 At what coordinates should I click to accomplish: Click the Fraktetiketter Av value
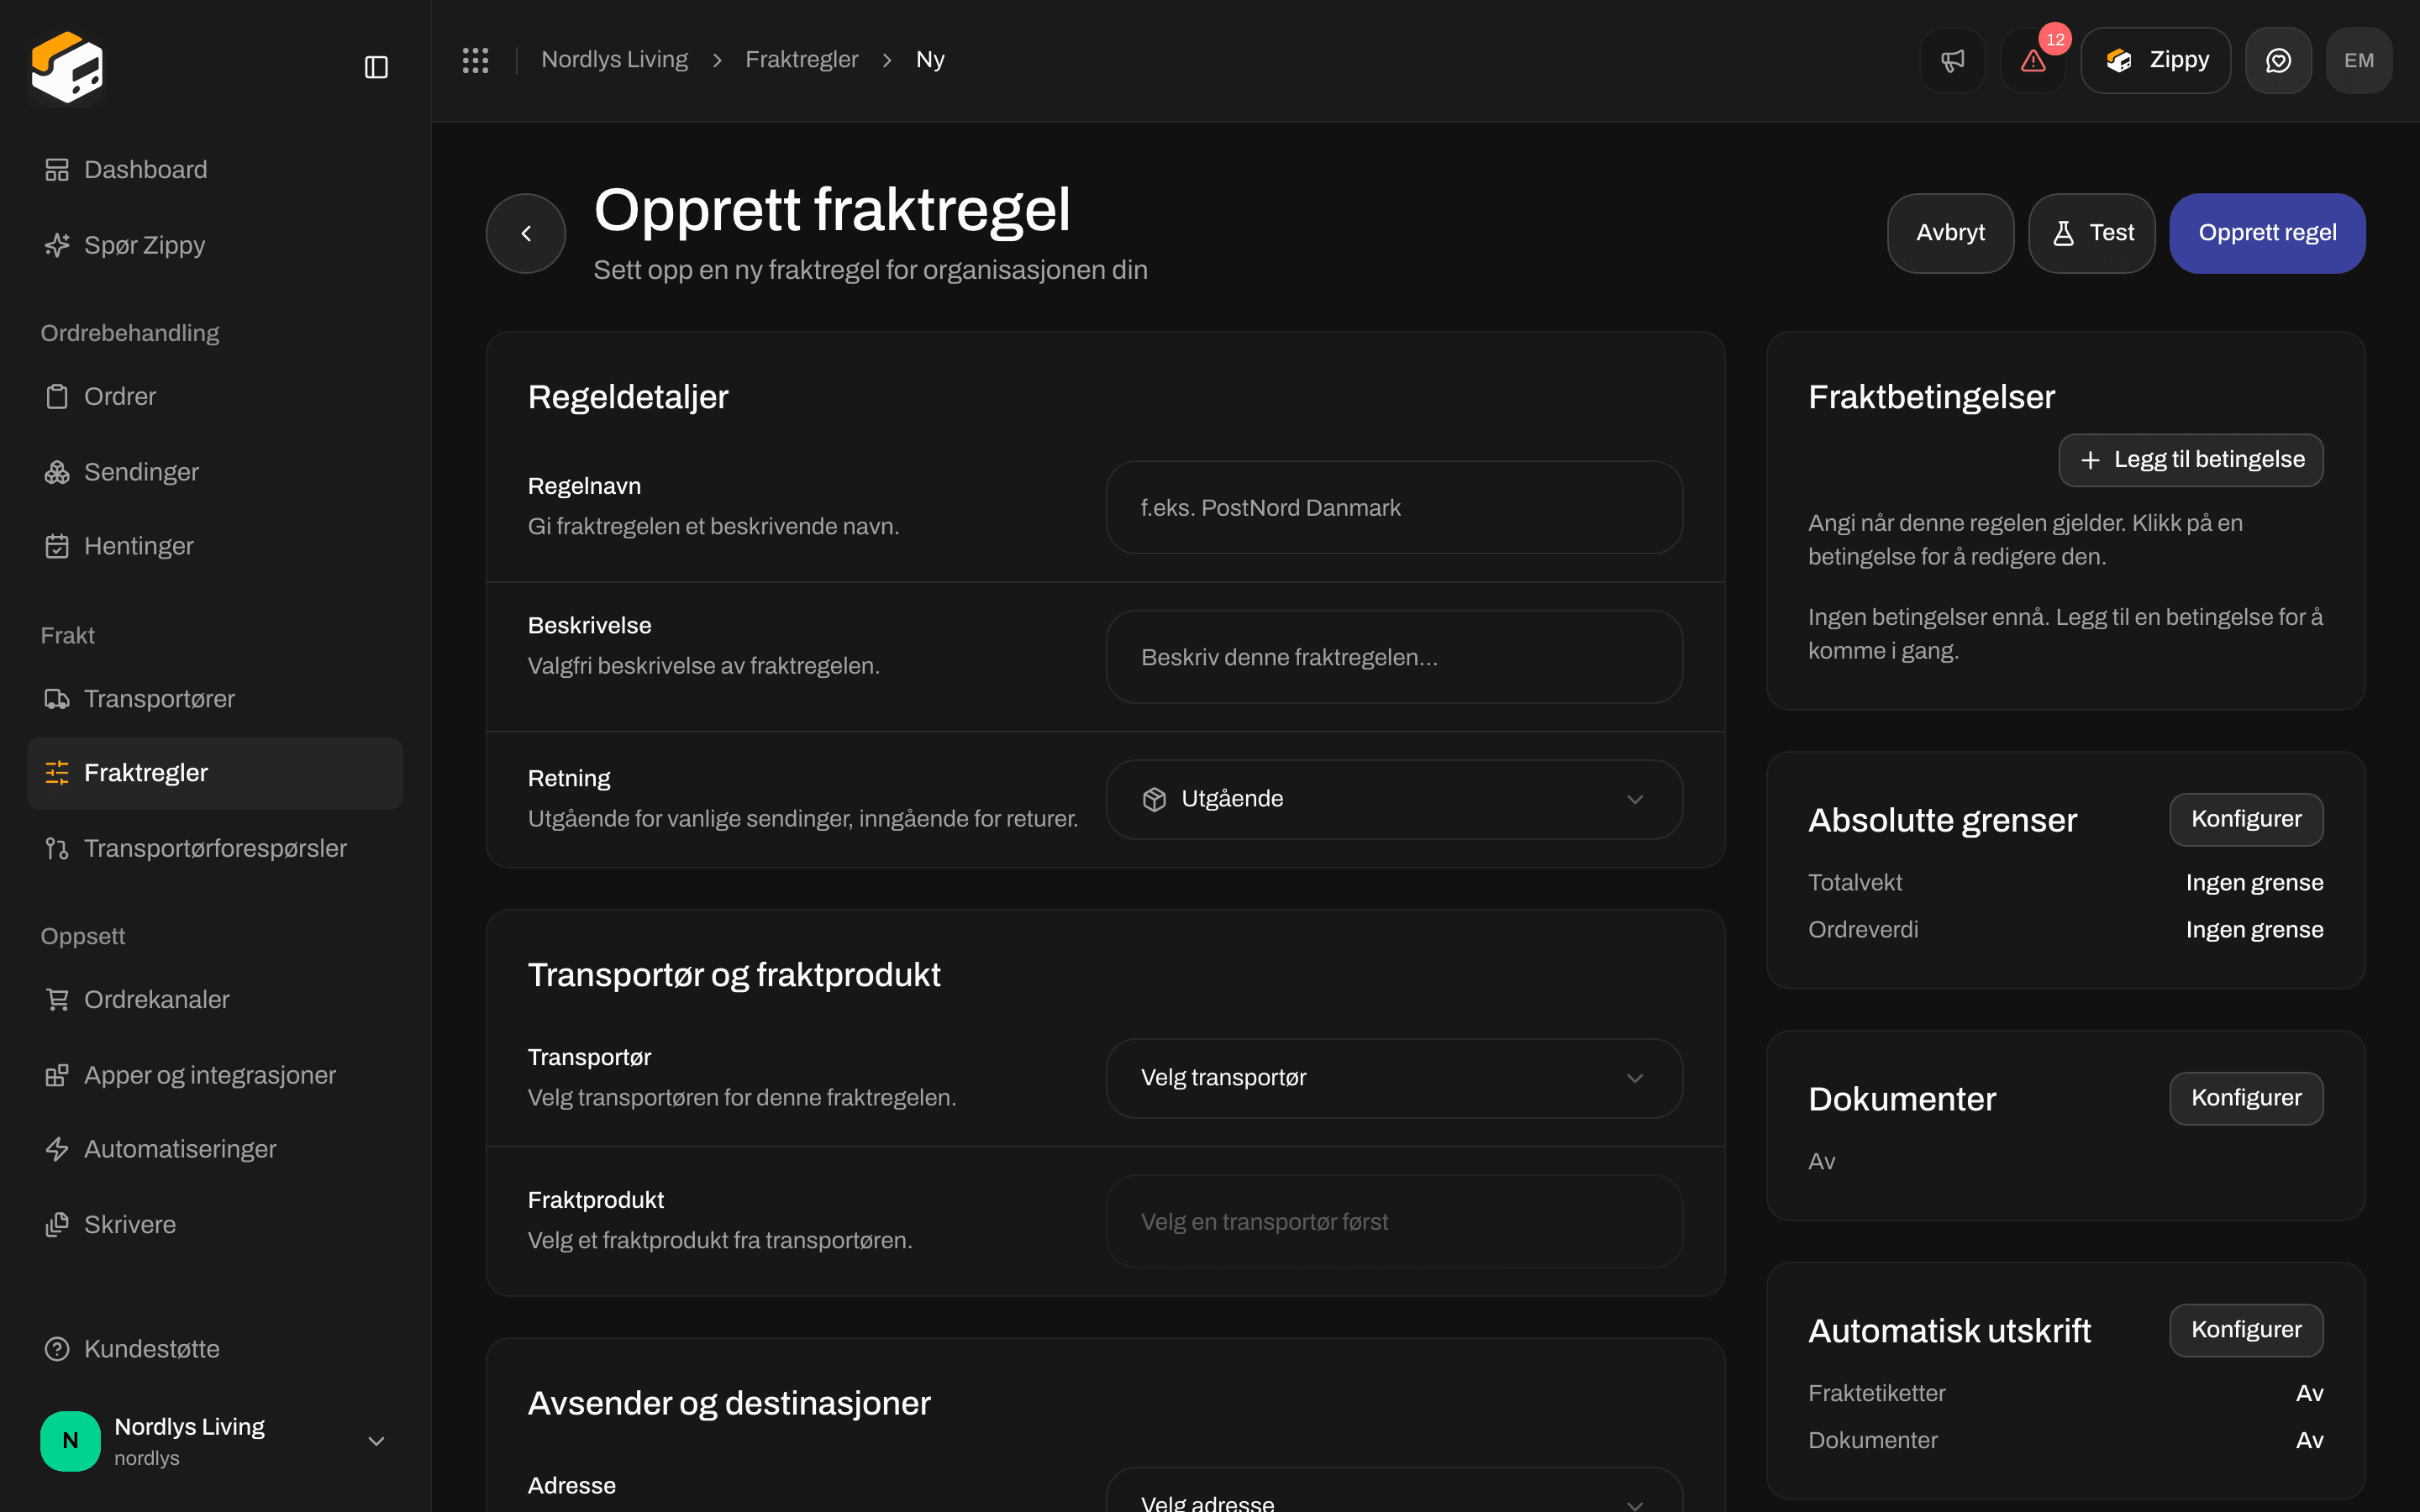(x=2309, y=1393)
